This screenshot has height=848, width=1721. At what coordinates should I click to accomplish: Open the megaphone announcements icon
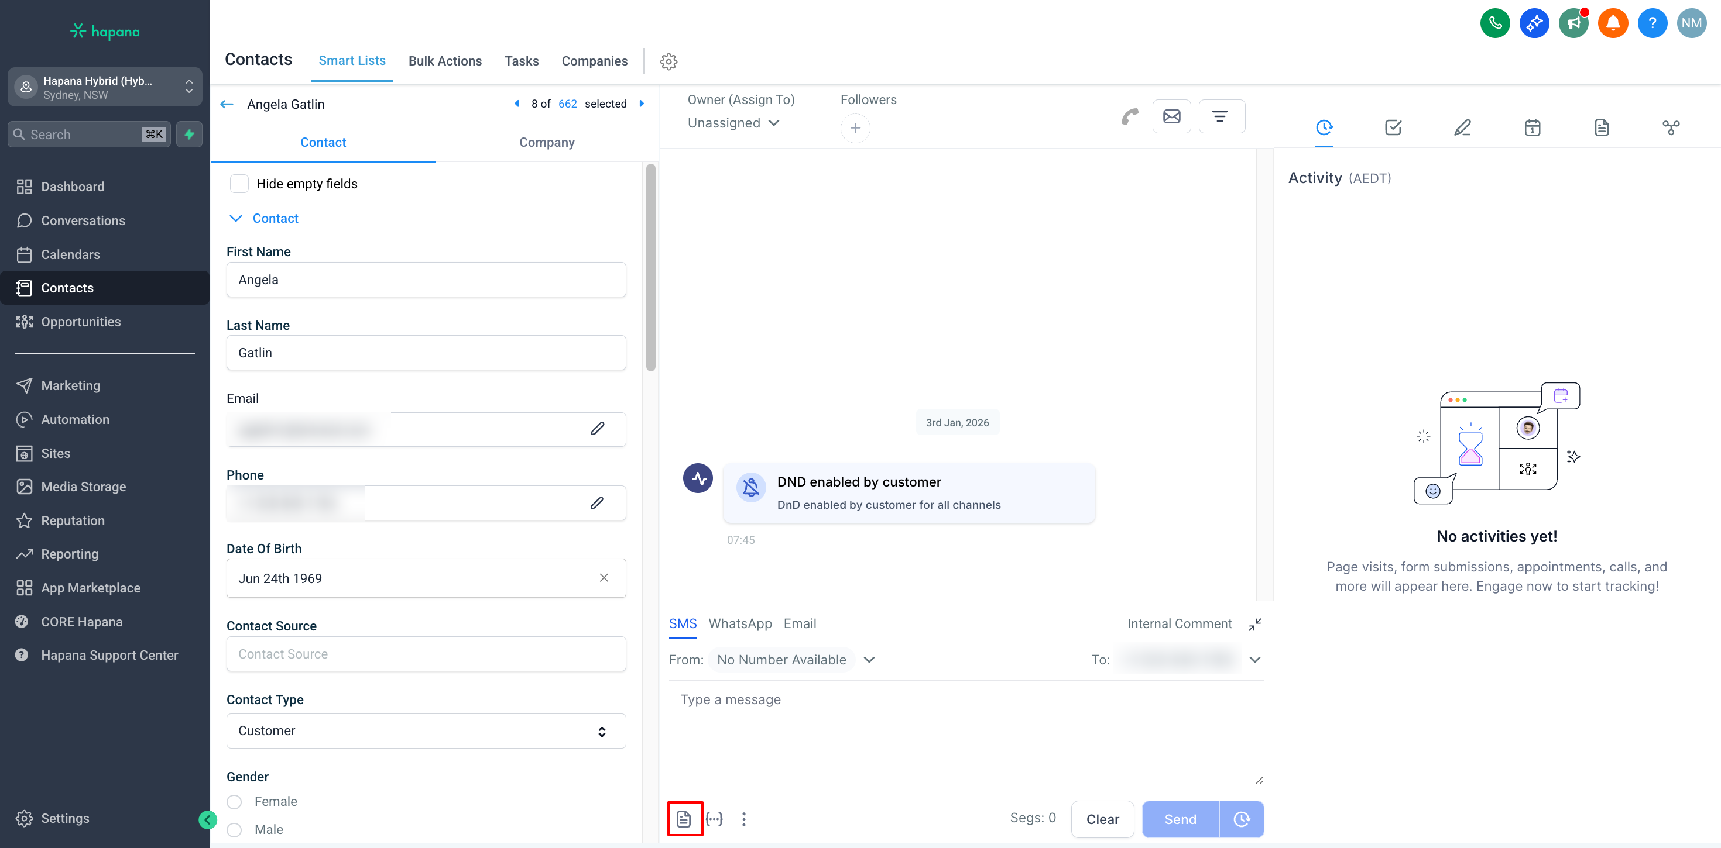(x=1573, y=23)
